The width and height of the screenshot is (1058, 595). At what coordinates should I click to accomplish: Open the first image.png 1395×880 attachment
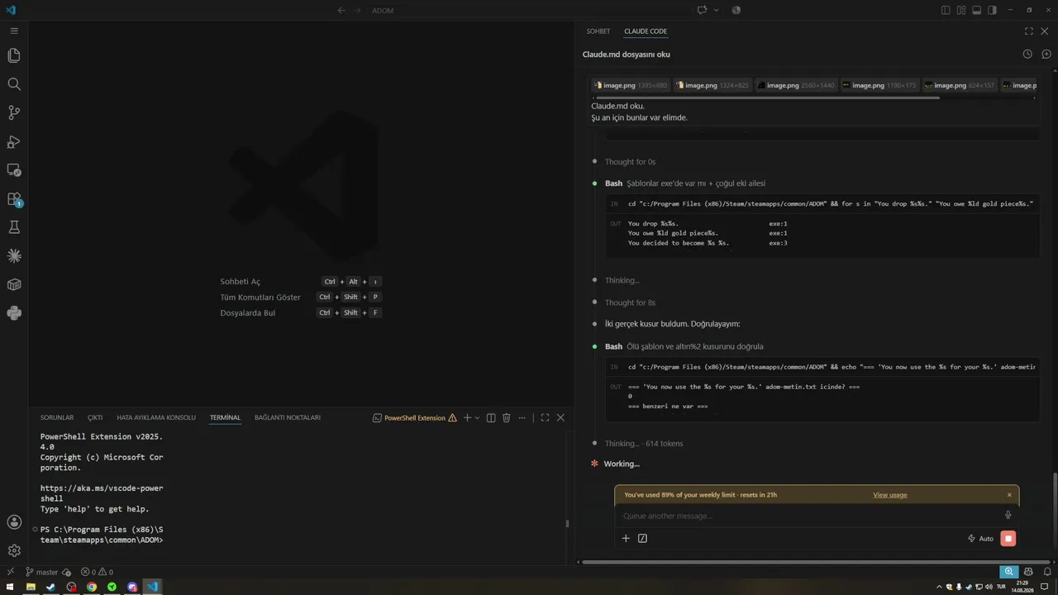pos(631,85)
